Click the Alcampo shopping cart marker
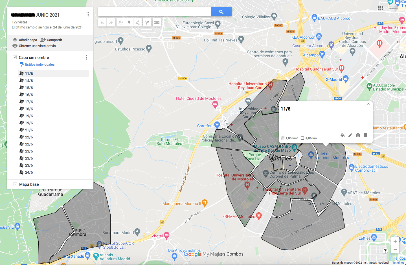 pos(322,54)
